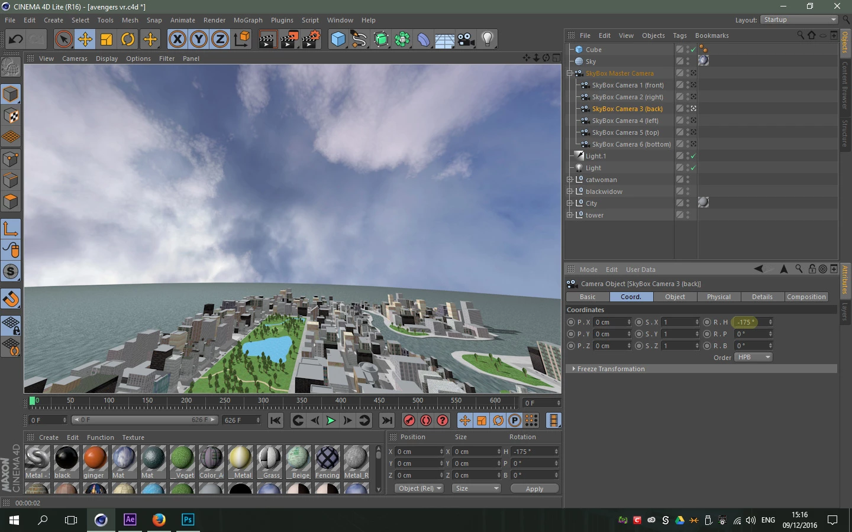Add a Floor/sky environment object

tap(444, 40)
